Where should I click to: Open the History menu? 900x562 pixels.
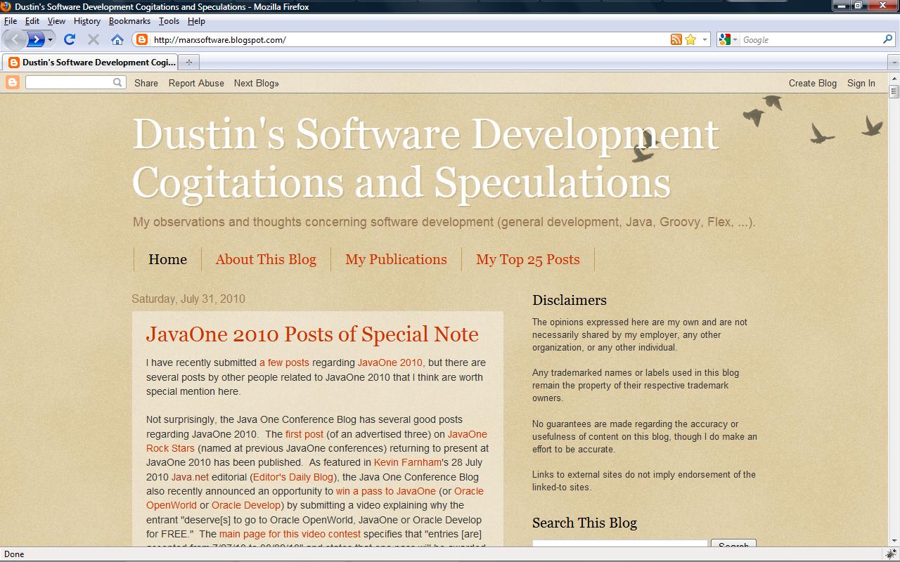coord(87,21)
